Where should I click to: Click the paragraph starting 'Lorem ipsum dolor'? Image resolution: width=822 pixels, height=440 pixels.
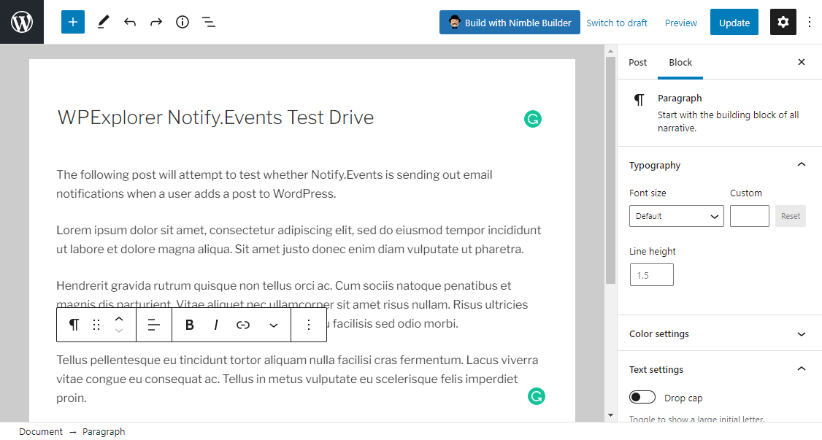(x=299, y=239)
